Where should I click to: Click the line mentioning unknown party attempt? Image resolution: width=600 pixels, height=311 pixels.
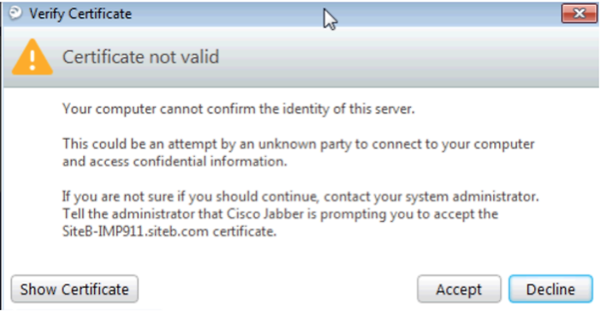[x=298, y=144]
